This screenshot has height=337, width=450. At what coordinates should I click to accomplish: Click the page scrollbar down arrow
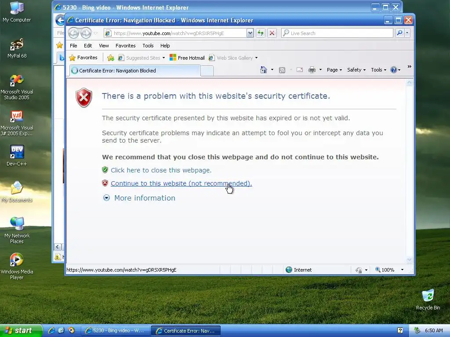409,260
